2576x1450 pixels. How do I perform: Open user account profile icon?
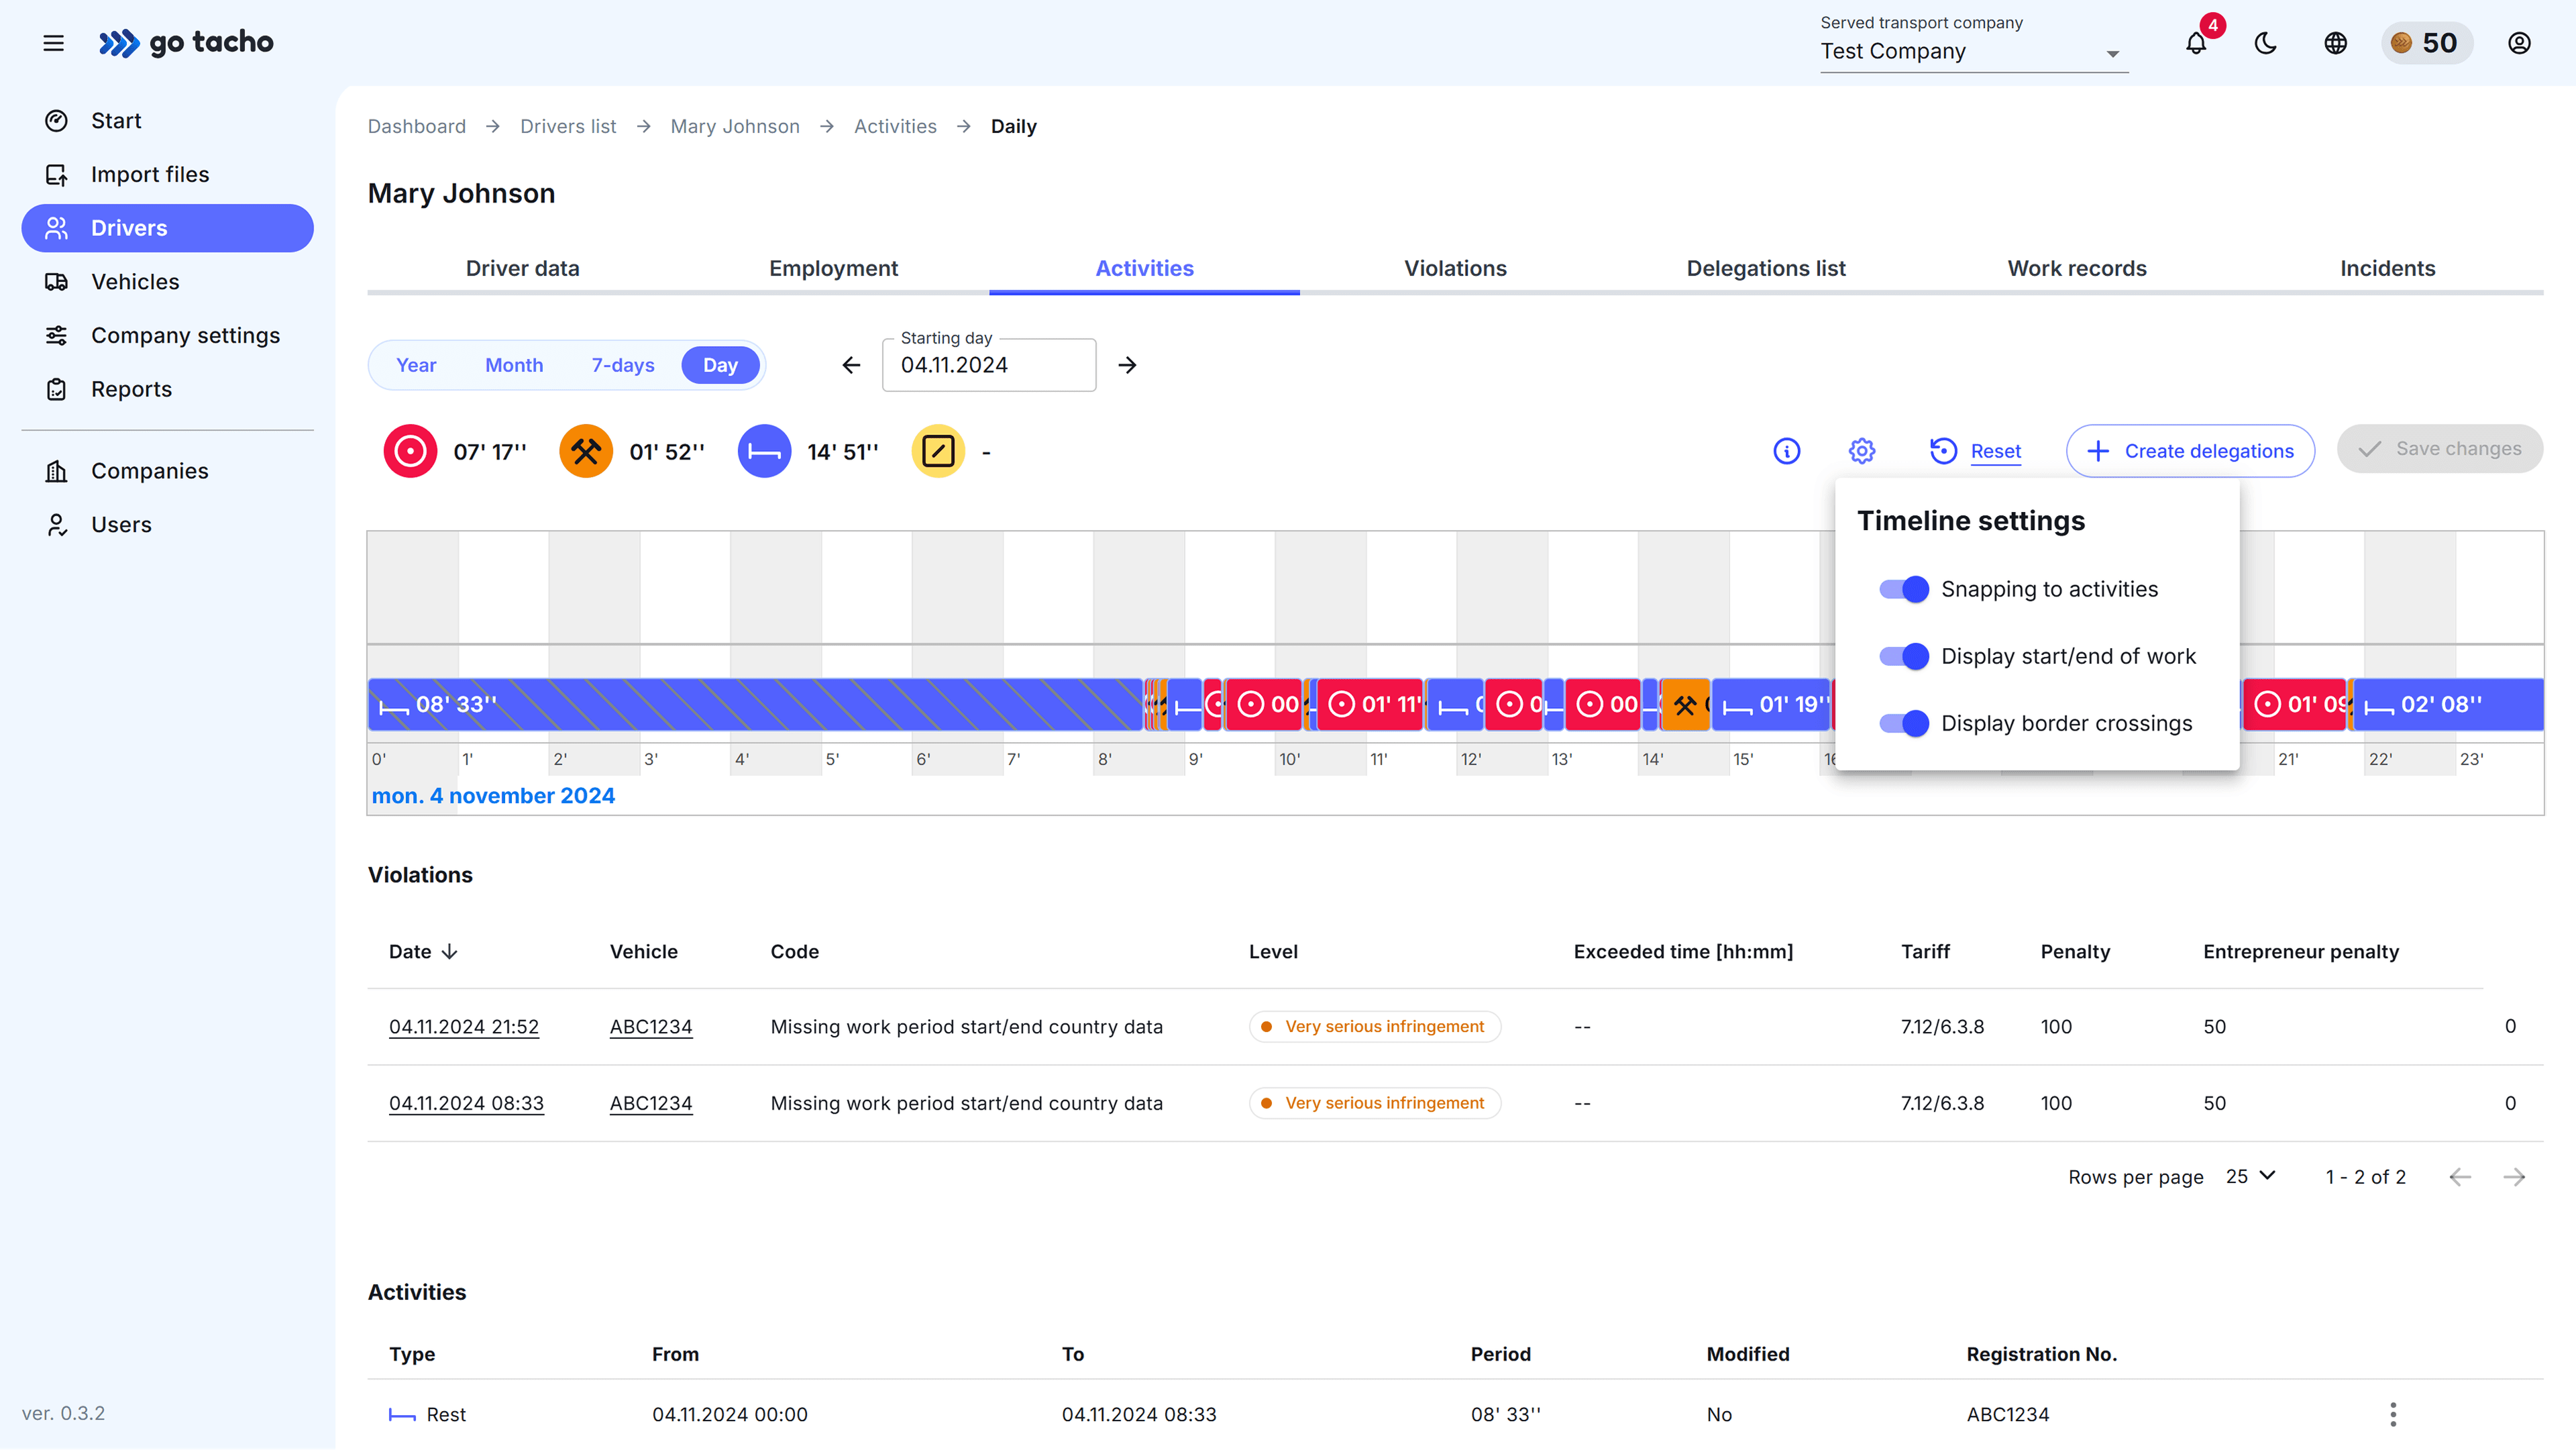coord(2519,43)
